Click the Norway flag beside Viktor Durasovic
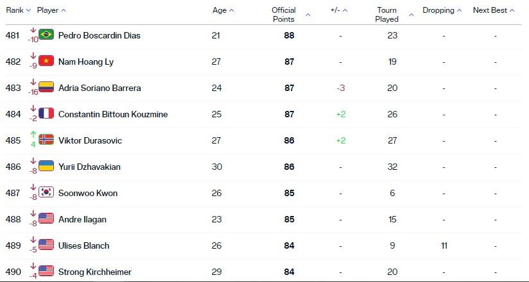The image size is (529, 282). pos(46,140)
